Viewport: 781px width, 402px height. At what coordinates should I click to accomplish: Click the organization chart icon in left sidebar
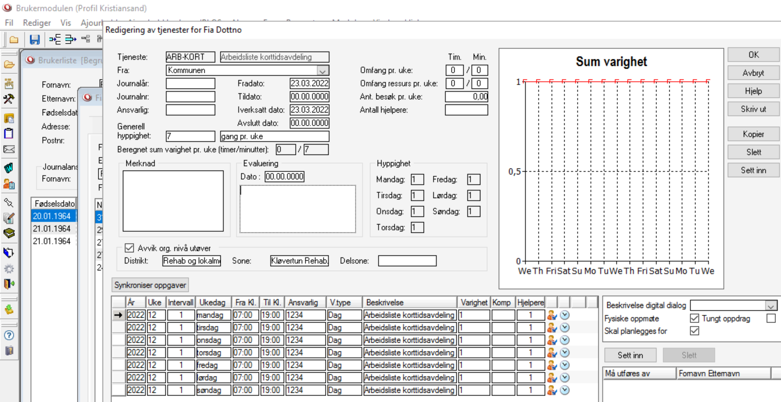pyautogui.click(x=9, y=84)
